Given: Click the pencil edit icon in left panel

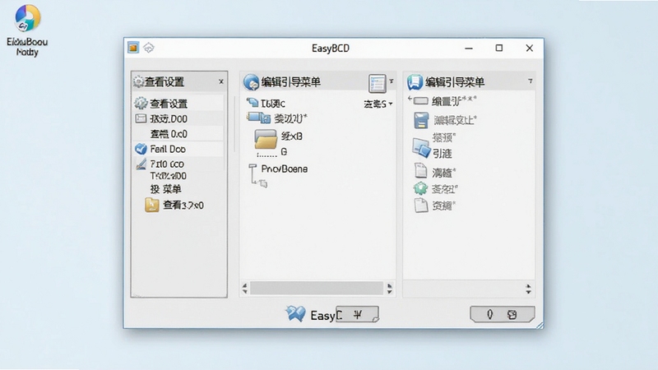Looking at the screenshot, I should 141,164.
